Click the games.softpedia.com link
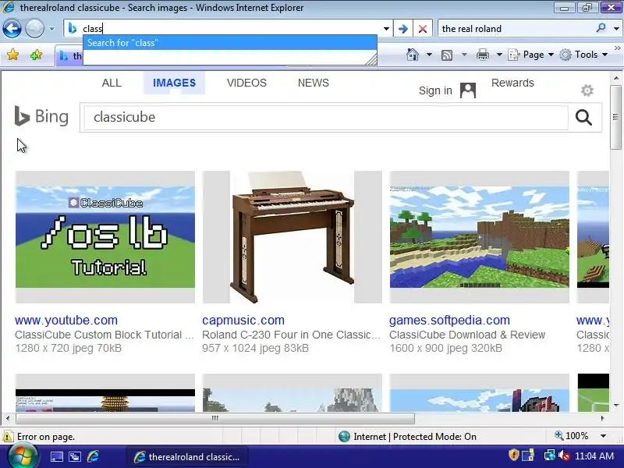 click(x=449, y=320)
